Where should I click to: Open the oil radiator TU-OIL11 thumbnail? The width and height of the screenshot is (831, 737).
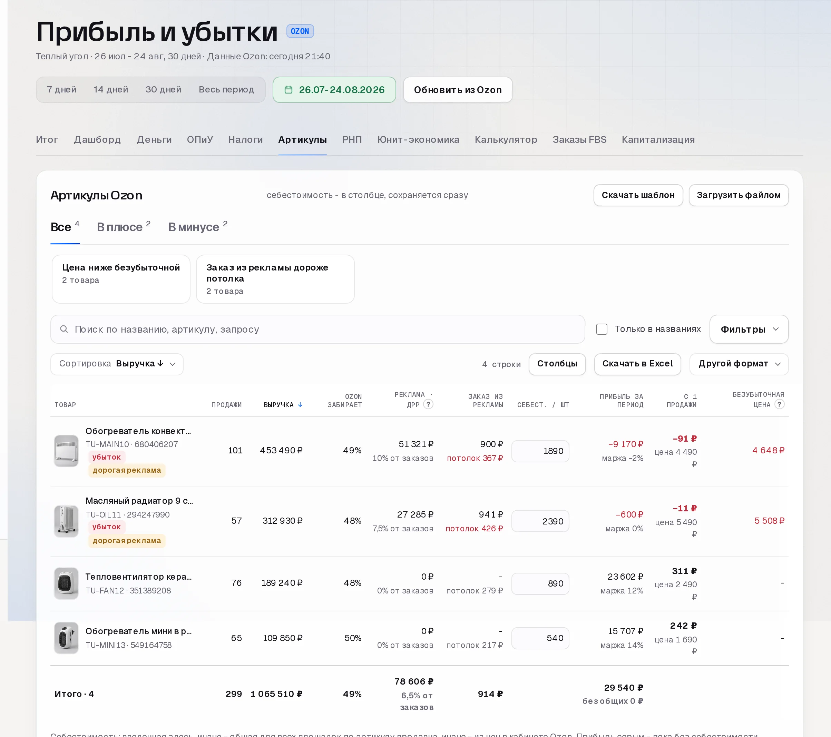coord(66,521)
